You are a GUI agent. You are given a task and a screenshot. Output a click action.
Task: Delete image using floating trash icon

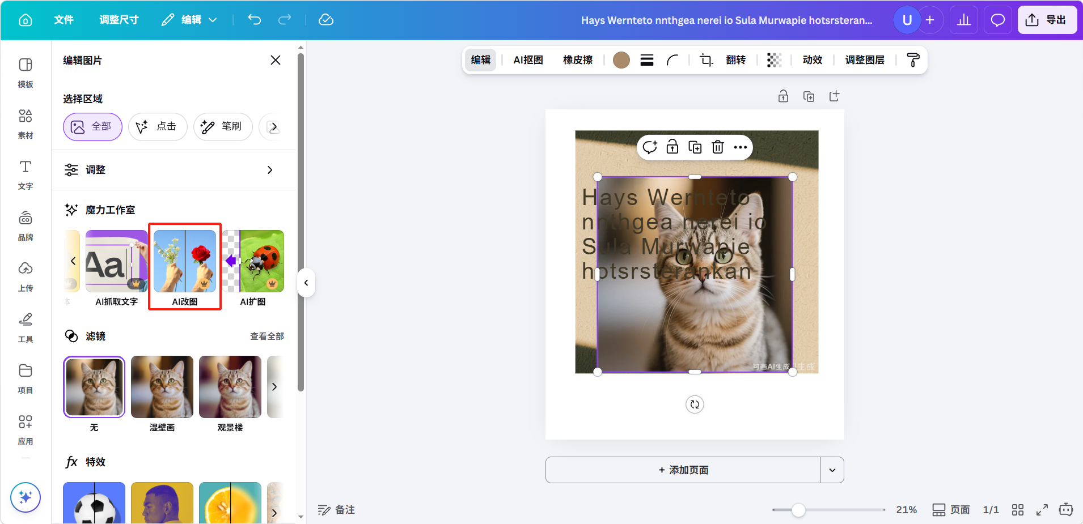(717, 147)
